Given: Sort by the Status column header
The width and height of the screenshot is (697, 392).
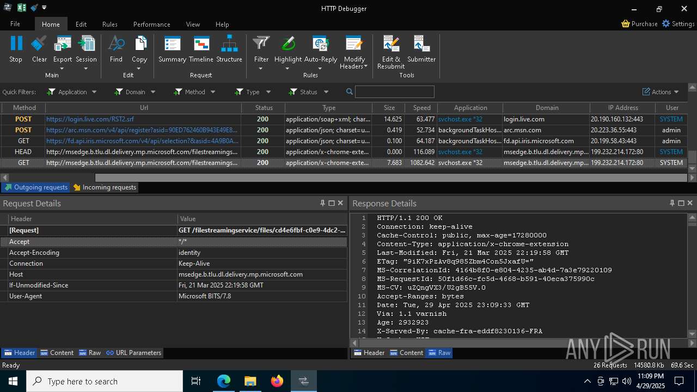Looking at the screenshot, I should (x=264, y=108).
